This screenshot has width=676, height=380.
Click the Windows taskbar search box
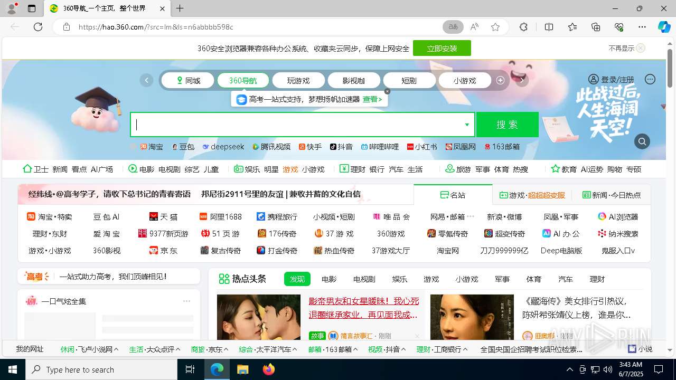[x=101, y=369]
